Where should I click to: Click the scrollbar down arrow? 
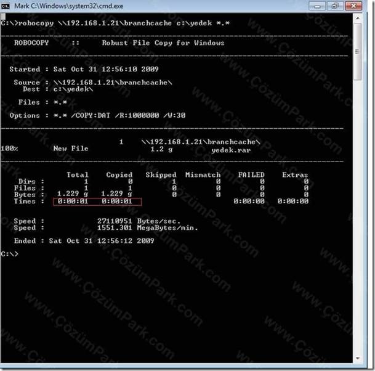pyautogui.click(x=358, y=358)
